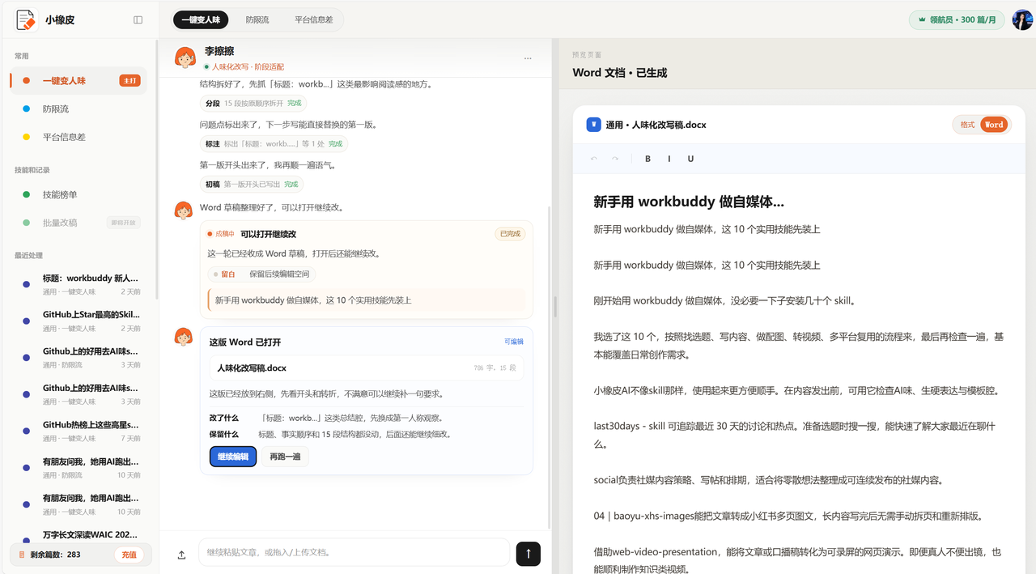Viewport: 1036px width, 574px height.
Task: Click the 初稿 step chip
Action: click(x=252, y=185)
